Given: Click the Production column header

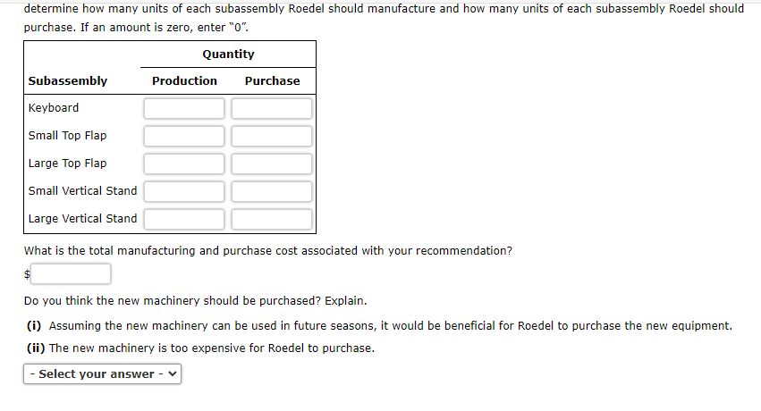Looking at the screenshot, I should [x=184, y=80].
